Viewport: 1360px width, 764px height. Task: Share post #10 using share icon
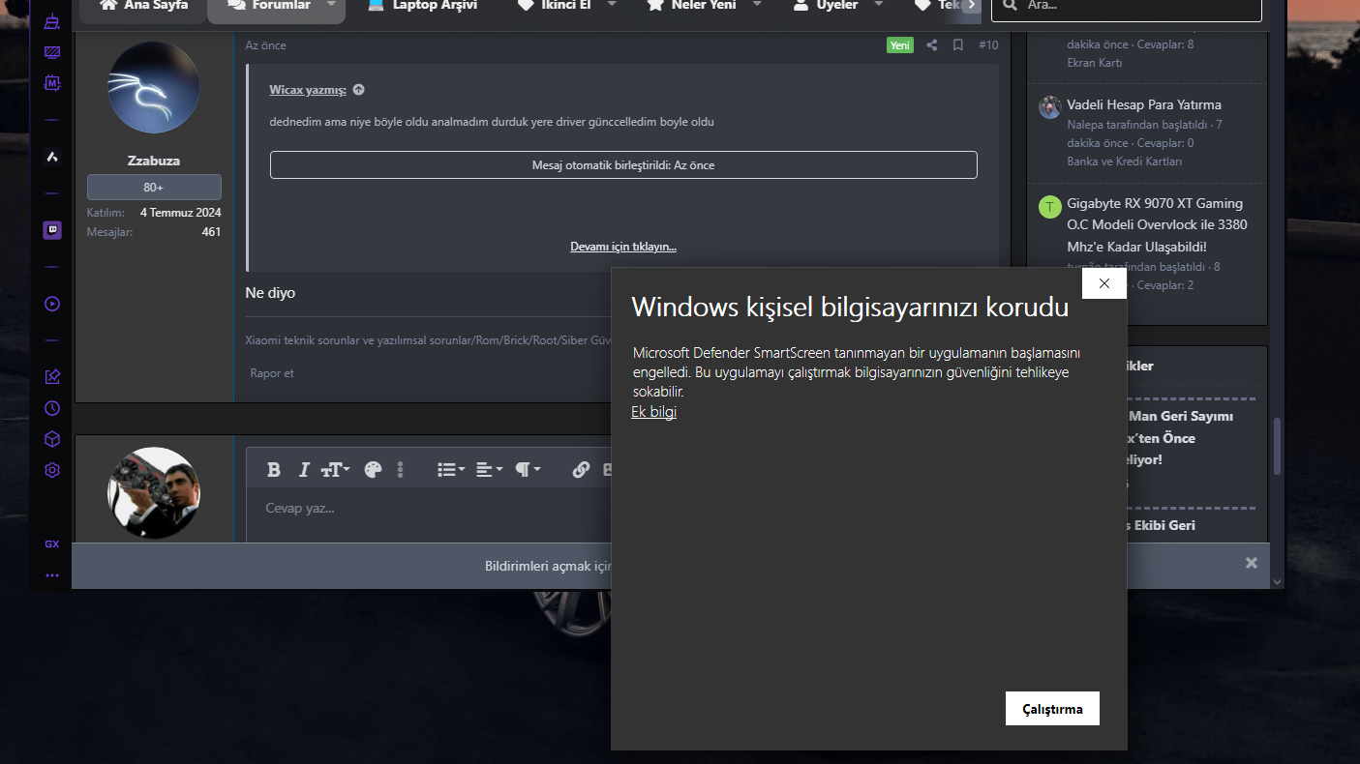(931, 44)
